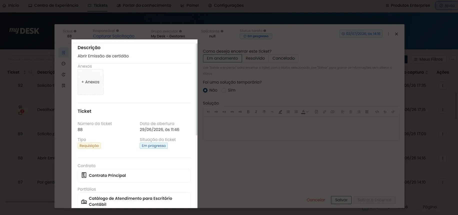Open text color dropdown arrow
The height and width of the screenshot is (215, 458).
click(307, 112)
